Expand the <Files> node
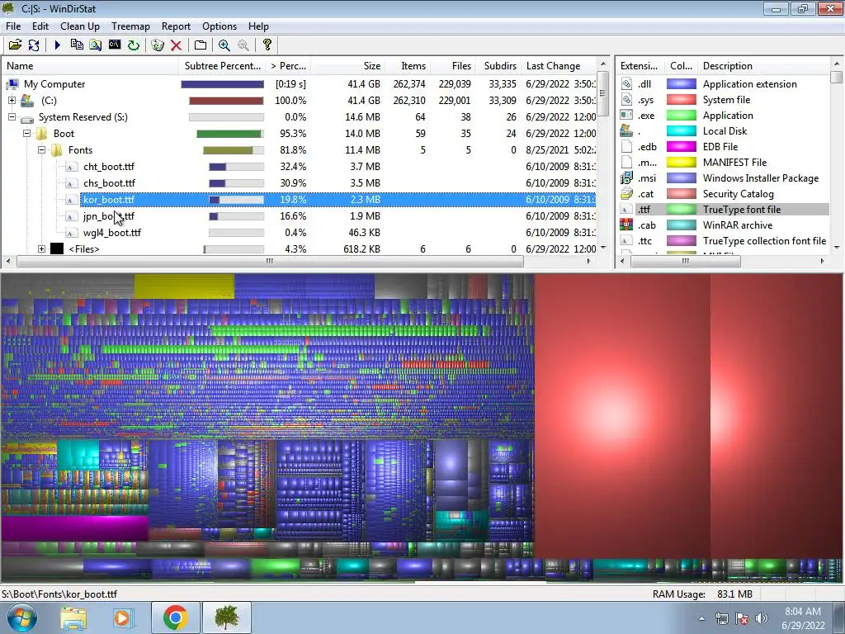 click(41, 248)
